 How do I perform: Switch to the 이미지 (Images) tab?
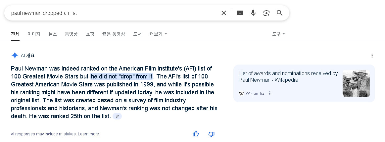pos(34,34)
